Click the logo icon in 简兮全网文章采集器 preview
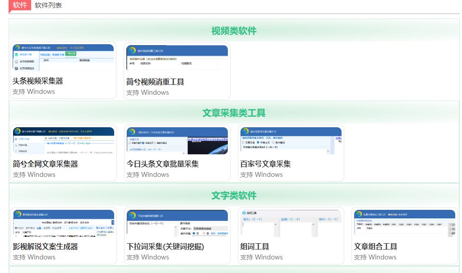Viewport: 462px width, 273px height. (18, 131)
